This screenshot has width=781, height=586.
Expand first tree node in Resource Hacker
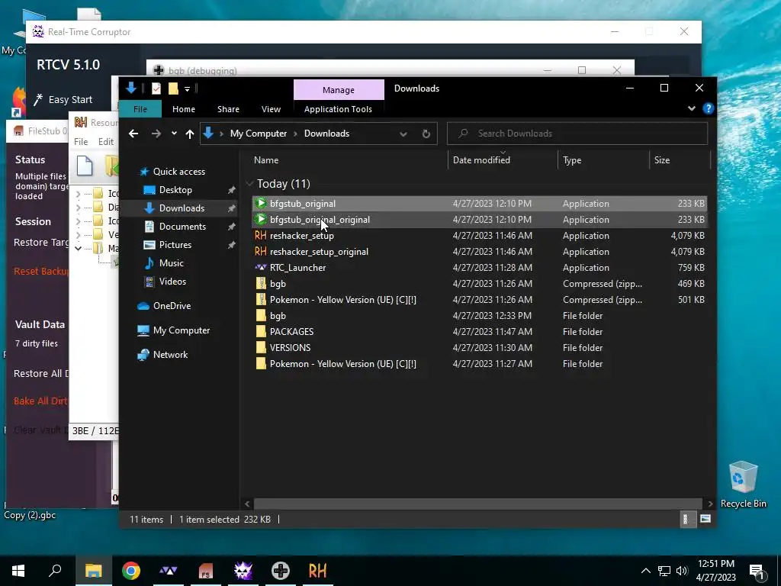tap(79, 193)
